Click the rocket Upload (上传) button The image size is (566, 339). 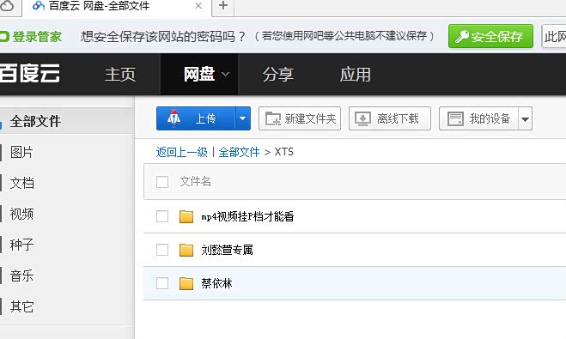click(x=196, y=118)
